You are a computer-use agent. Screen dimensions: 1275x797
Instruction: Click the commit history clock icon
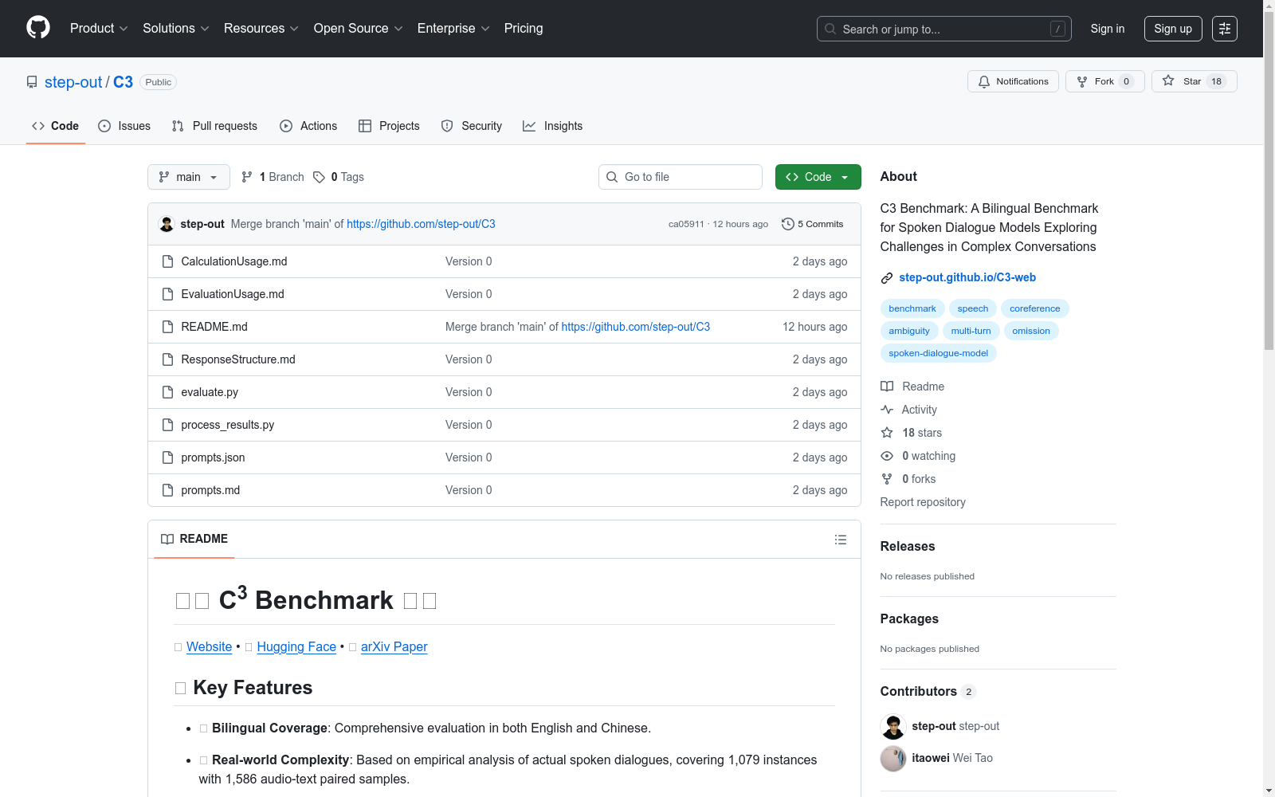788,224
